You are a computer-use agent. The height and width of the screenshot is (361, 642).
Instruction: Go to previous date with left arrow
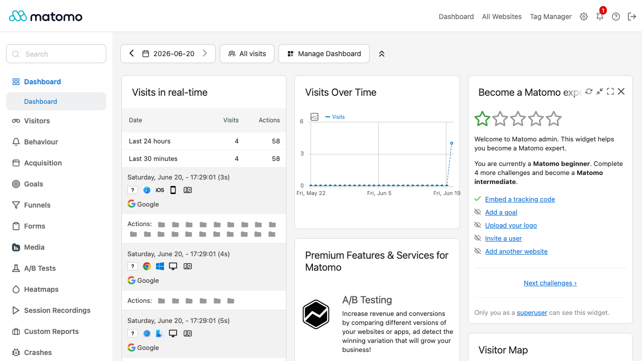click(131, 53)
